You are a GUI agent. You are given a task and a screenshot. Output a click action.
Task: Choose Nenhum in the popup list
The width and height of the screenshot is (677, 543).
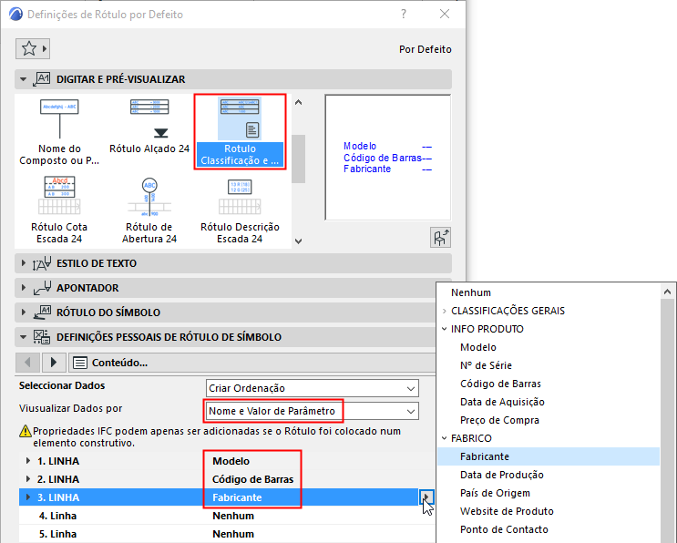pos(471,292)
